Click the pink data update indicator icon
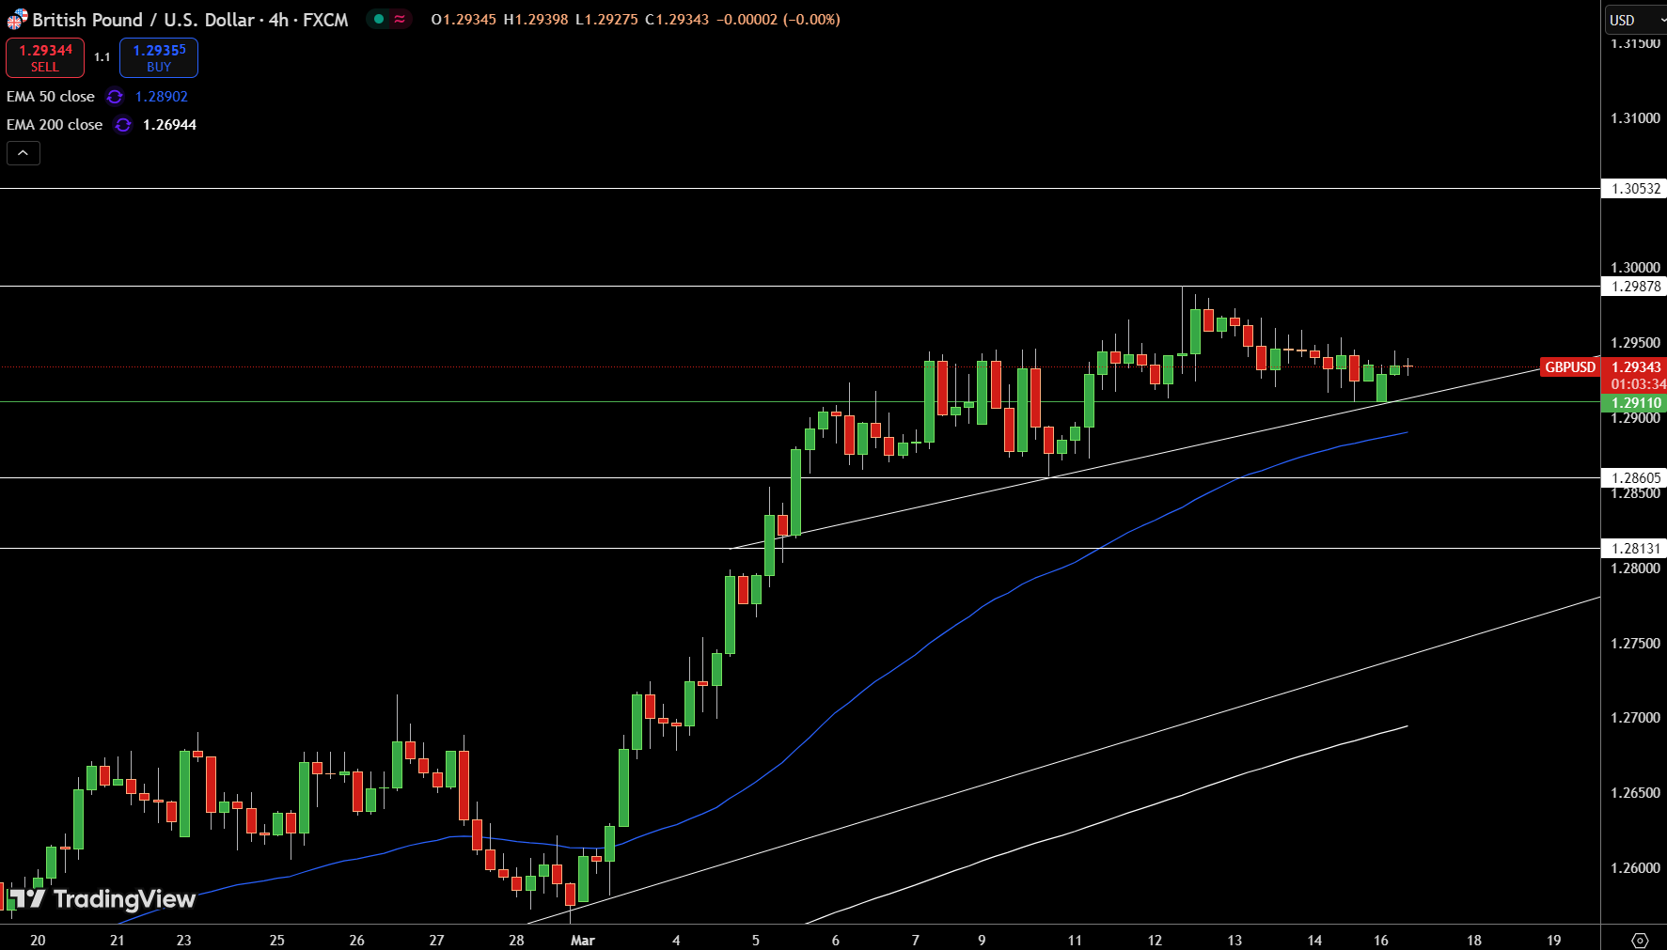 tap(400, 19)
